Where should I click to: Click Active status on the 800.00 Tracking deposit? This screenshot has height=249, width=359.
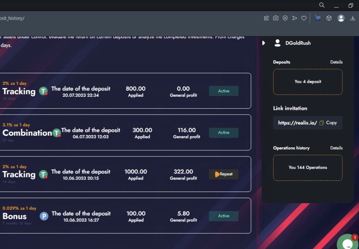click(x=224, y=91)
